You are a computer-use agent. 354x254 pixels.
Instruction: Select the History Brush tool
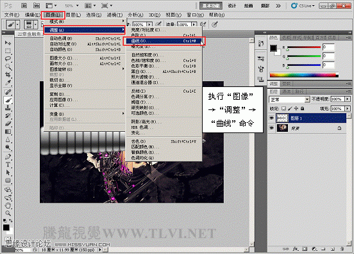8,116
